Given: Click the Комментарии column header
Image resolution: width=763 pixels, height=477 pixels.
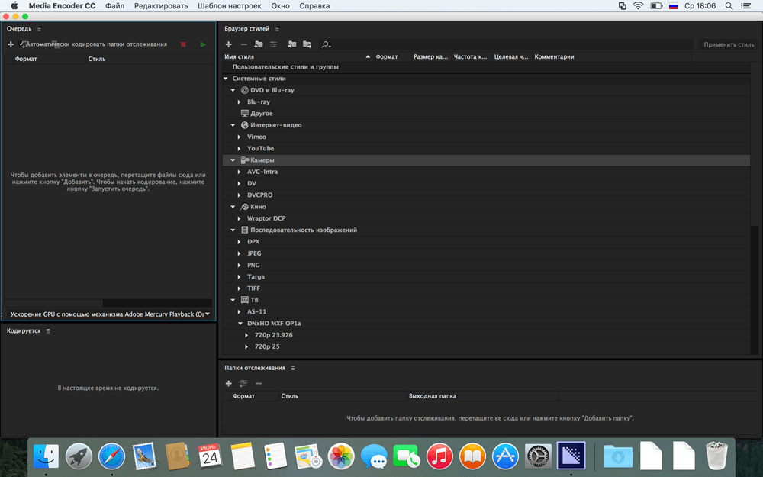Looking at the screenshot, I should 612,57.
